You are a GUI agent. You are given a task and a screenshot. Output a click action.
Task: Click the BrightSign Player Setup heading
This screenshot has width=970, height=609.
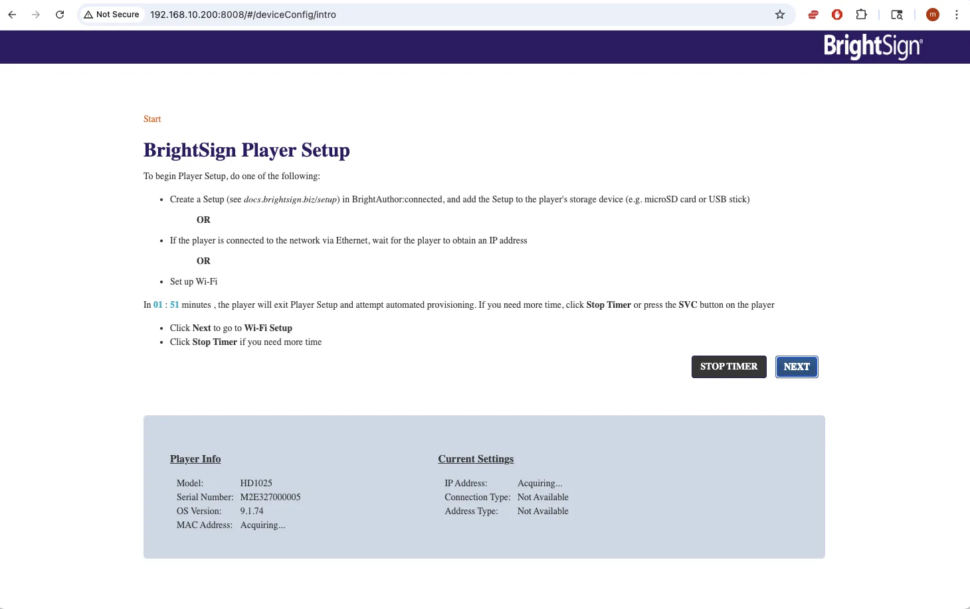(x=246, y=151)
